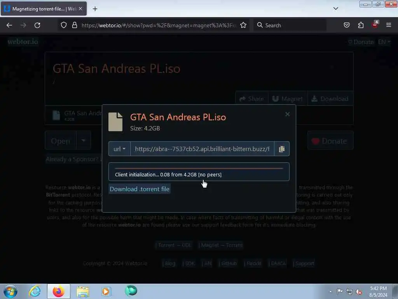Open the Torrent → DDL footer link

point(175,245)
